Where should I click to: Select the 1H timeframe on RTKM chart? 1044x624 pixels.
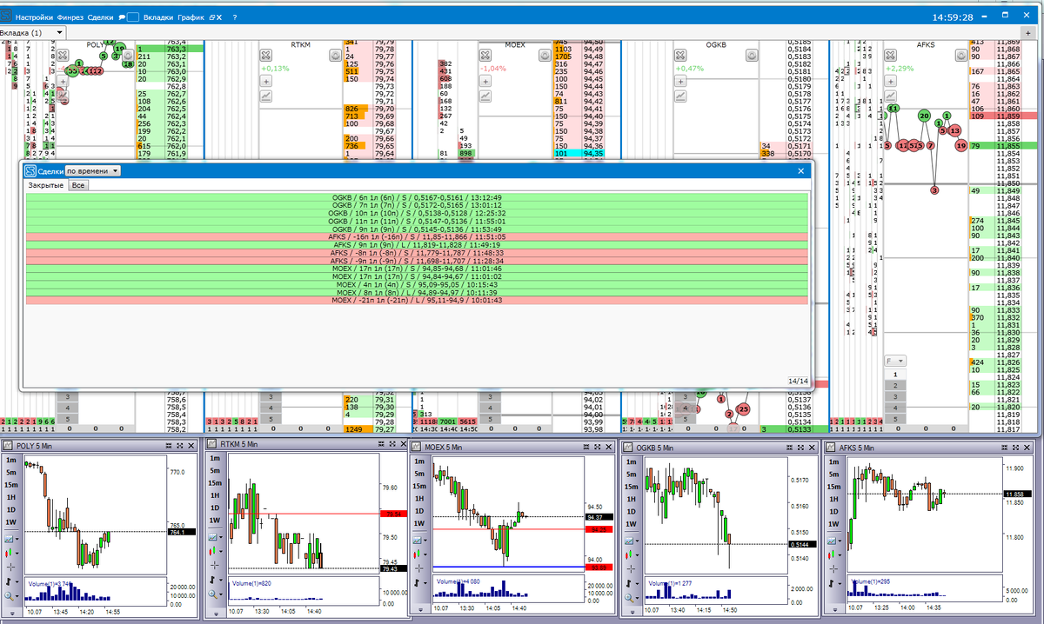(217, 497)
